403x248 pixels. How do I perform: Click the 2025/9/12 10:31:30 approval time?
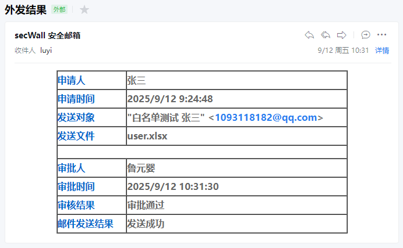(173, 186)
